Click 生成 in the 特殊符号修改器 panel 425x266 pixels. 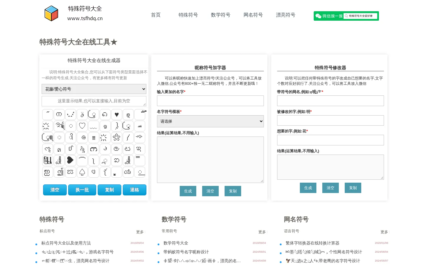[308, 188]
